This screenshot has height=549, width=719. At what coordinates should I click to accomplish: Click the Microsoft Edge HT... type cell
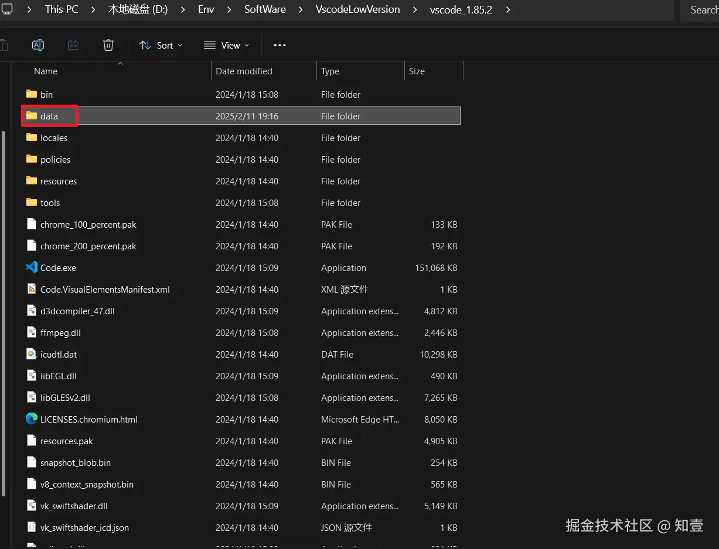tap(360, 420)
